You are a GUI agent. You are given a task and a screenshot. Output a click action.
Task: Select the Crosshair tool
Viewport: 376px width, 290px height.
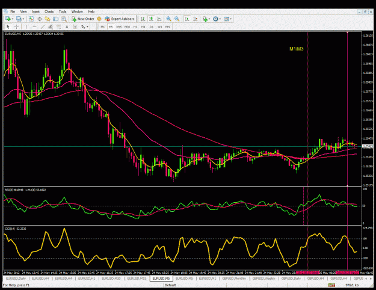(x=16, y=27)
